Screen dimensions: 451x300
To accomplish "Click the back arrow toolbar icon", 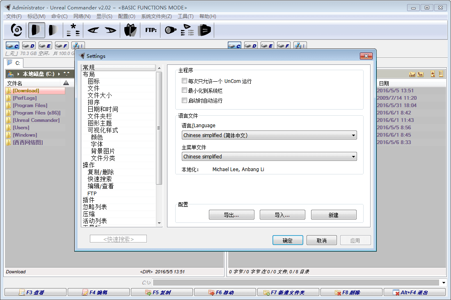I will click(x=93, y=30).
